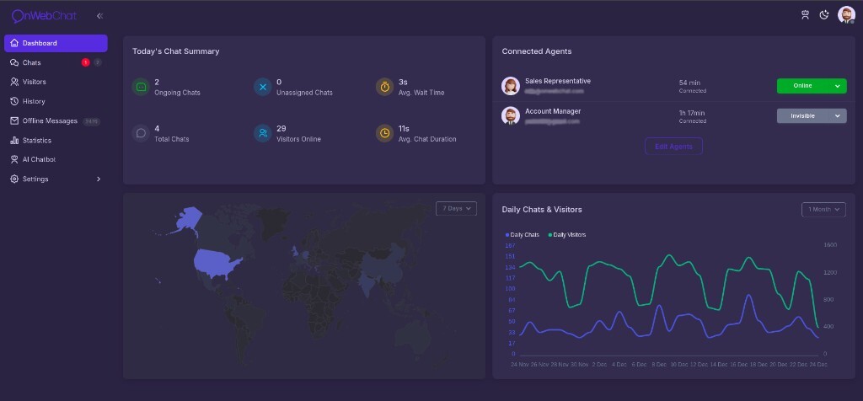Toggle Daily Chats series in chart legend

523,234
